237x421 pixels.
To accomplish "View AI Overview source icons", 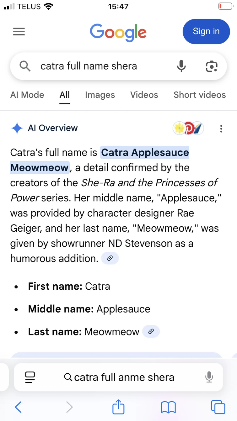I will coord(188,128).
